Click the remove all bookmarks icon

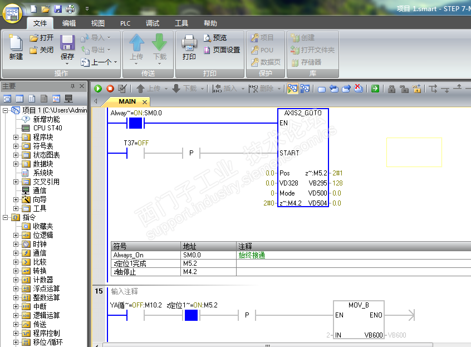click(x=359, y=89)
